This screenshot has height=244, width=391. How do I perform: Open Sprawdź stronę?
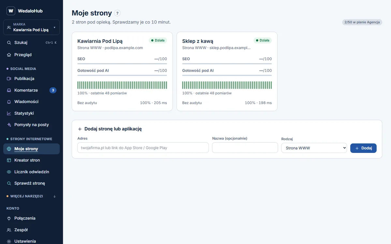pyautogui.click(x=31, y=183)
